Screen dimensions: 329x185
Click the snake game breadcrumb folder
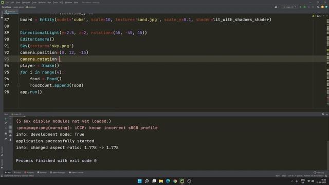pyautogui.click(x=19, y=7)
